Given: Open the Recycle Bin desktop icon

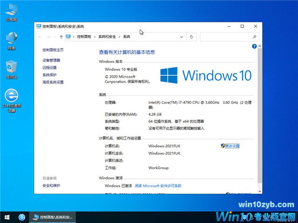Looking at the screenshot, I should [11, 69].
